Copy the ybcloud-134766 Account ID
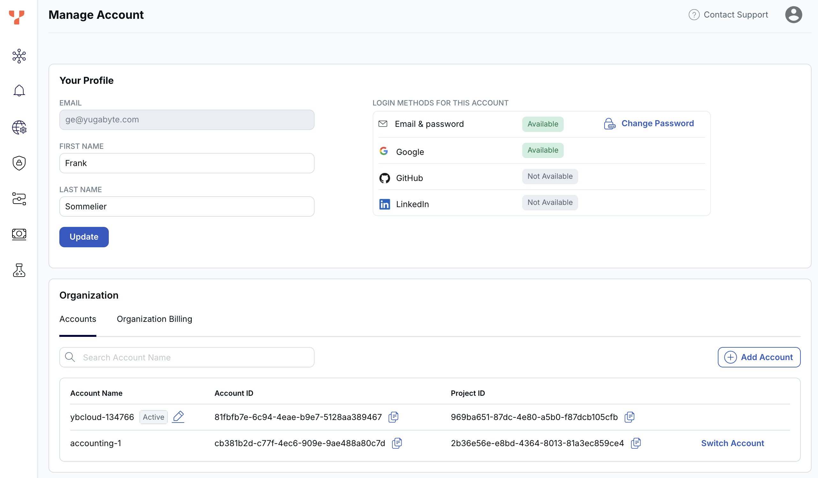Screen dimensions: 818x478 point(394,417)
